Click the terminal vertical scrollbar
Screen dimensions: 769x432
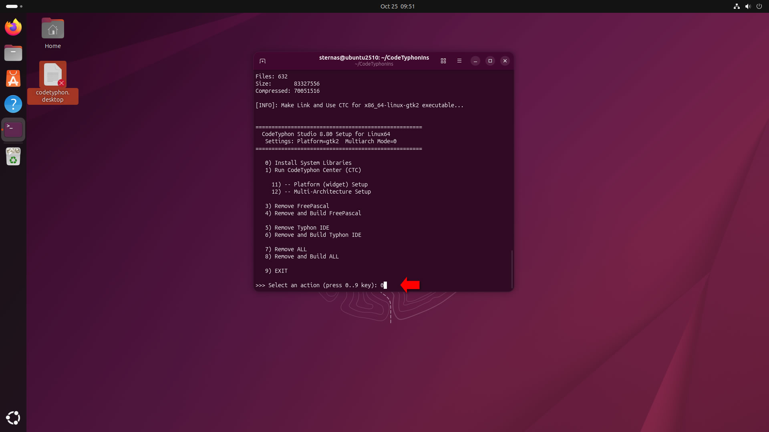512,268
